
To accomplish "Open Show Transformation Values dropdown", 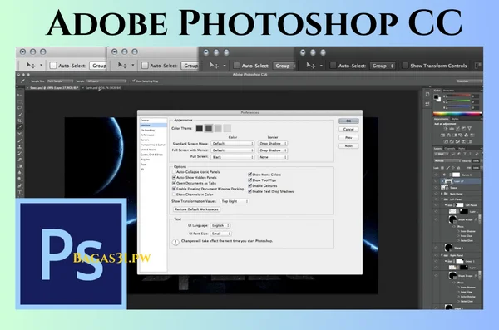I will click(x=235, y=201).
